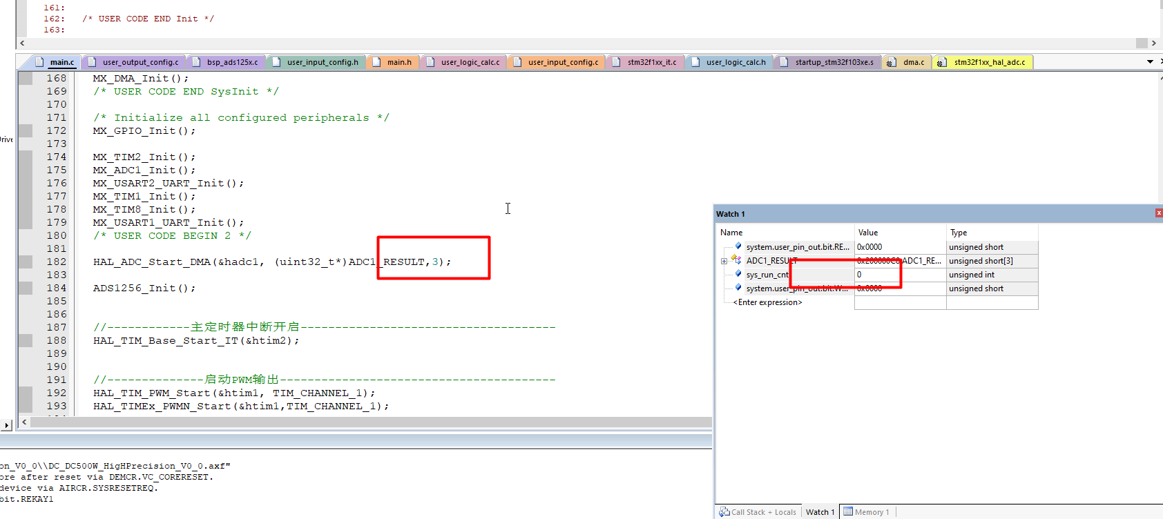Screen dimensions: 1163x519
Task: Expand the bottom-left panel scroll arrow
Action: pyautogui.click(x=7, y=425)
